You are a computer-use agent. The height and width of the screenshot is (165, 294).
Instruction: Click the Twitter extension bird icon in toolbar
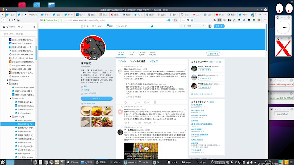point(244,20)
